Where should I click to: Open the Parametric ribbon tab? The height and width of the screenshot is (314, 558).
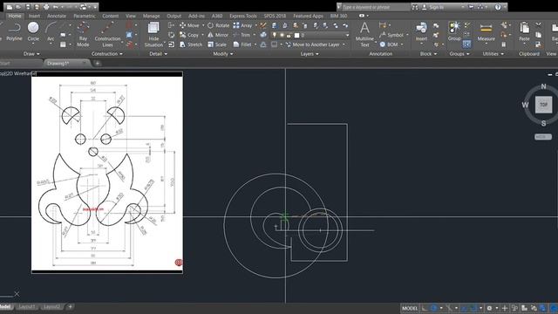coord(85,16)
